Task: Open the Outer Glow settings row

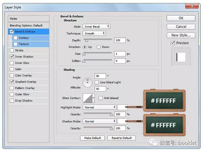Action: pos(29,94)
